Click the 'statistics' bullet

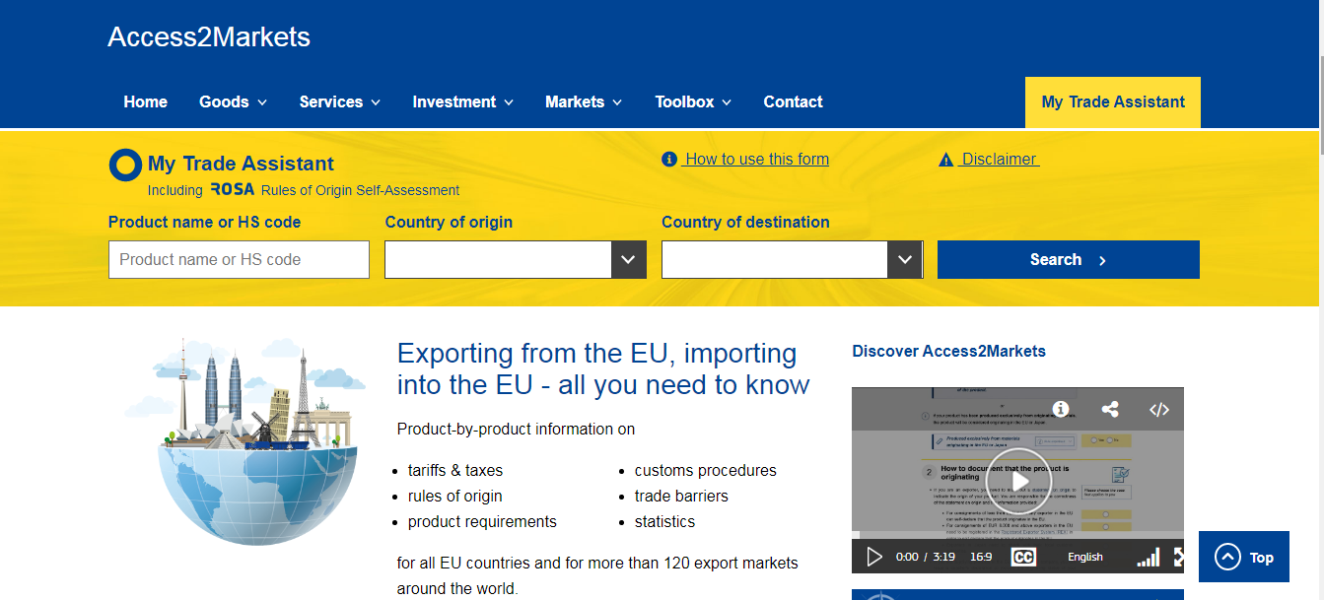(664, 521)
